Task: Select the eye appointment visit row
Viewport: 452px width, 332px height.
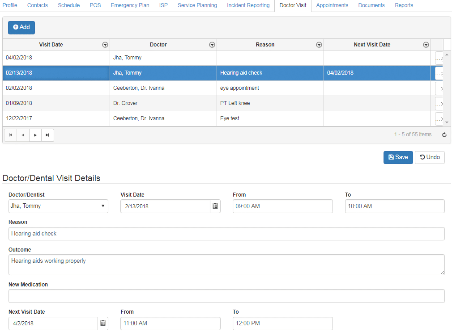Action: tap(239, 88)
